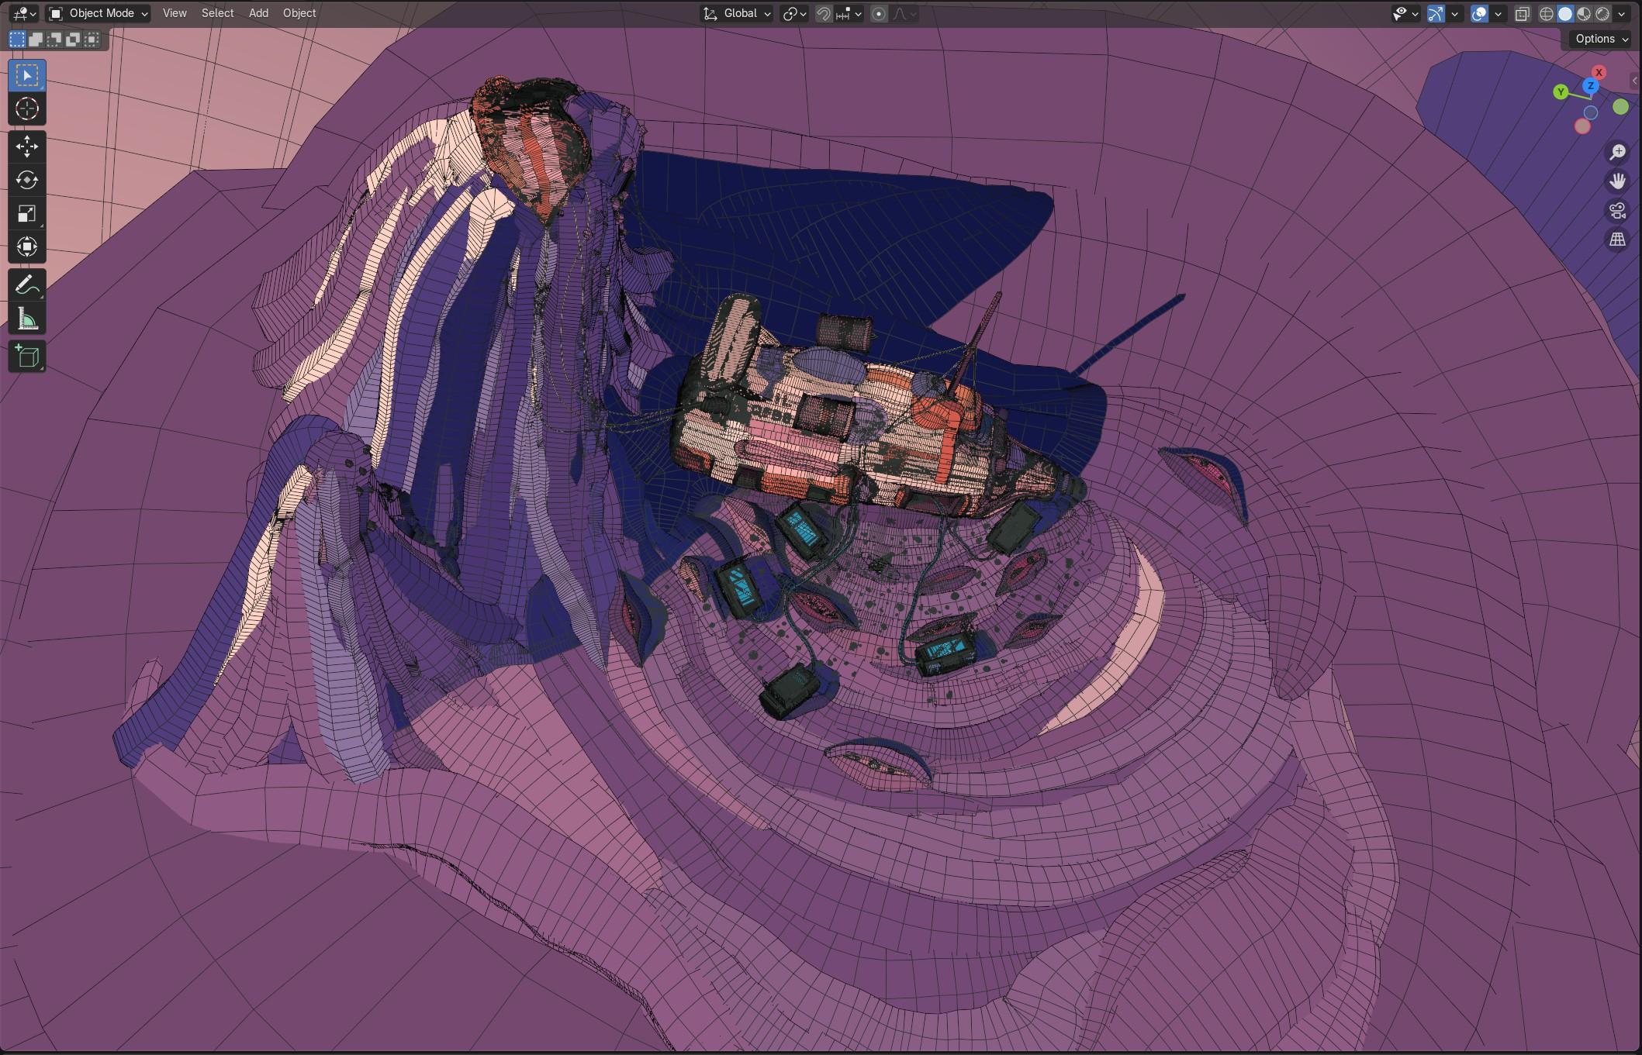Viewport: 1642px width, 1055px height.
Task: Select the Add Cube tool
Action: [x=26, y=357]
